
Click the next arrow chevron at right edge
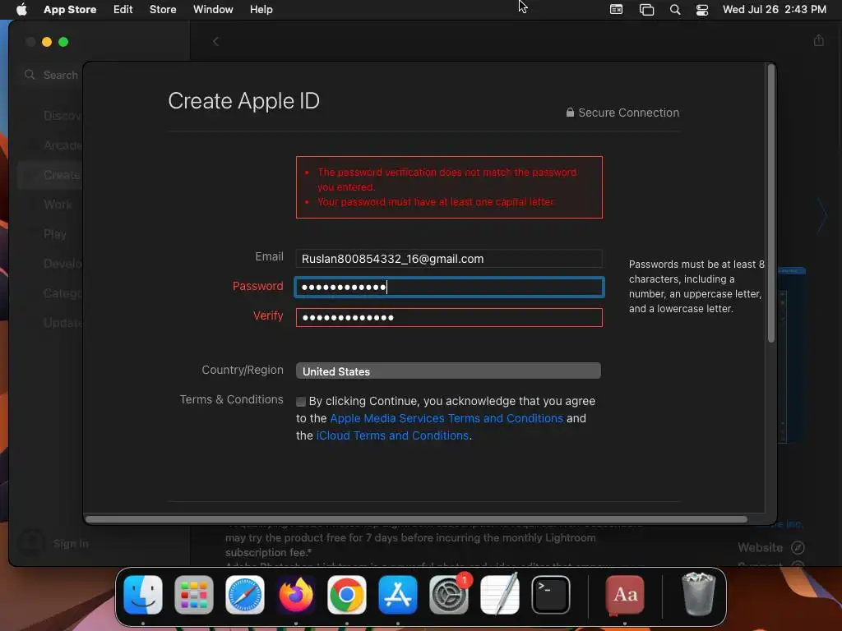pos(822,215)
